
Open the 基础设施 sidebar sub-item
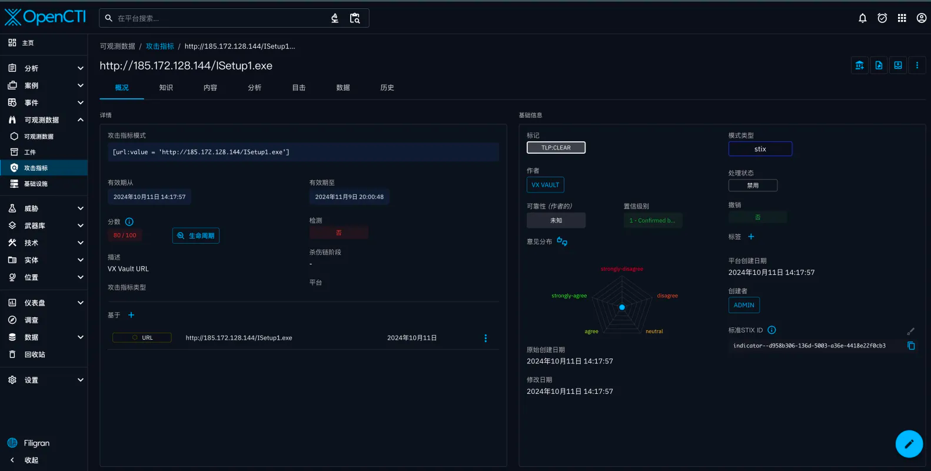pos(44,184)
